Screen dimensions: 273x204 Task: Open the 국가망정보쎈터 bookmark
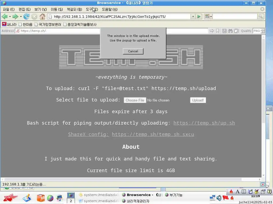48,24
